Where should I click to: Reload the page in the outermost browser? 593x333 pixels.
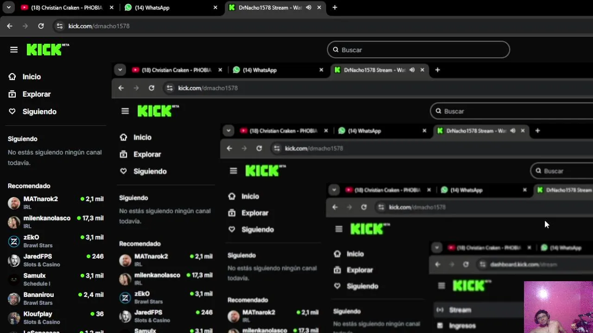(x=41, y=26)
